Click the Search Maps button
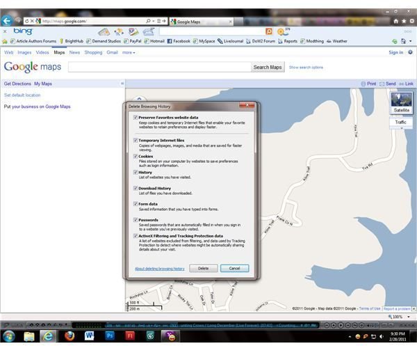This screenshot has height=346, width=417. (x=268, y=67)
